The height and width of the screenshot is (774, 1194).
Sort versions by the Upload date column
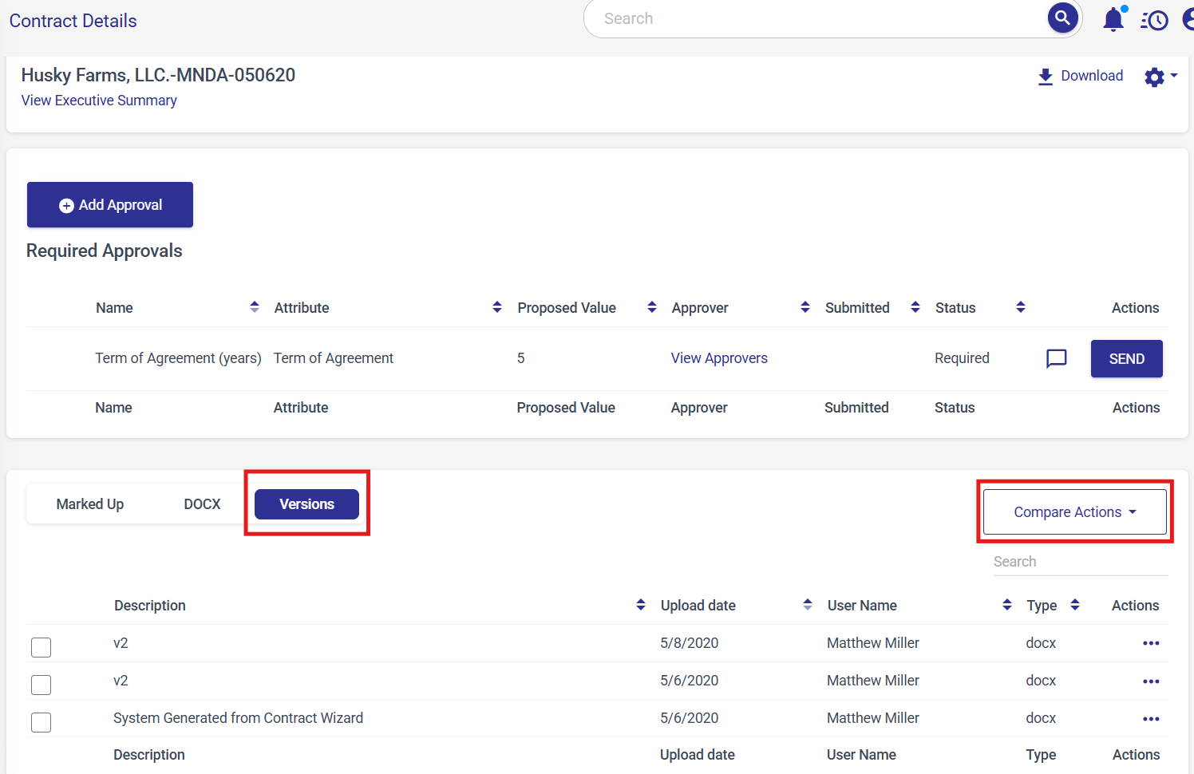[807, 605]
